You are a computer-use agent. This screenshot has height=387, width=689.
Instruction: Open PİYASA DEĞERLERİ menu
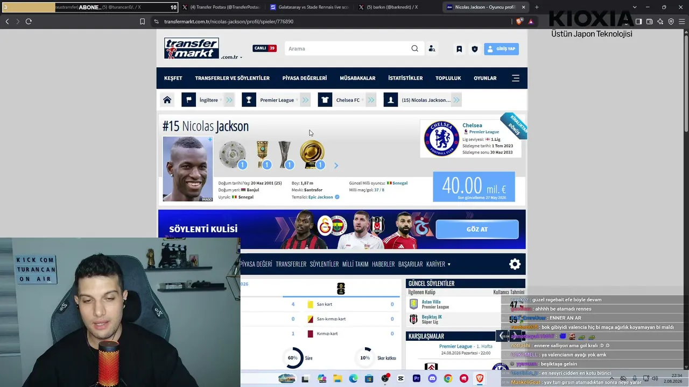(305, 78)
